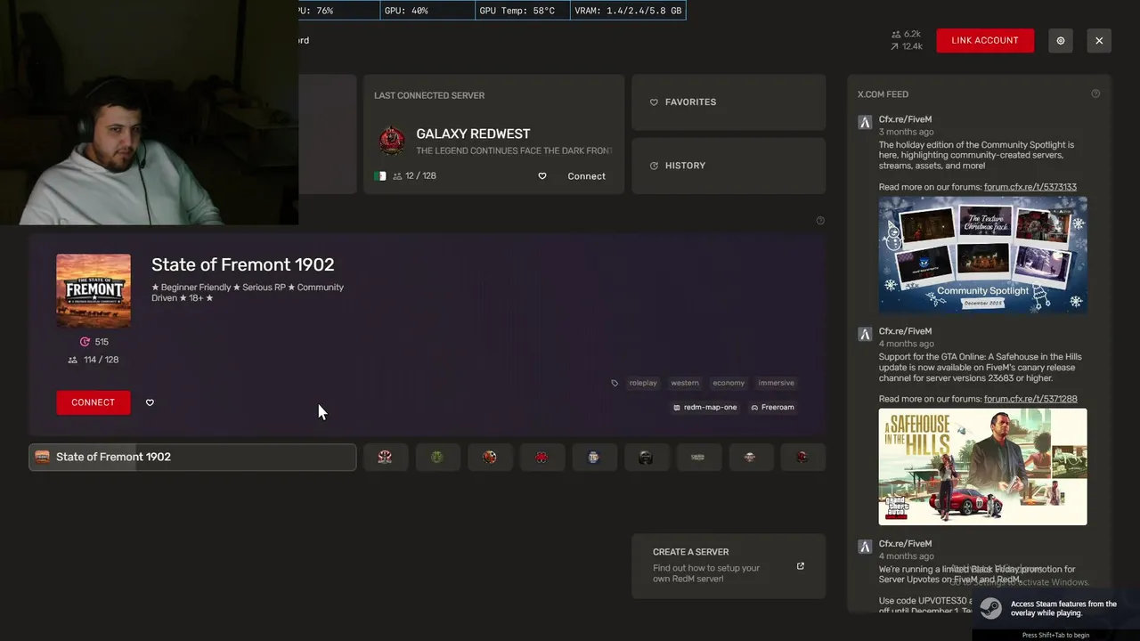The image size is (1140, 641).
Task: Click the 6.2k players online counter
Action: point(906,34)
